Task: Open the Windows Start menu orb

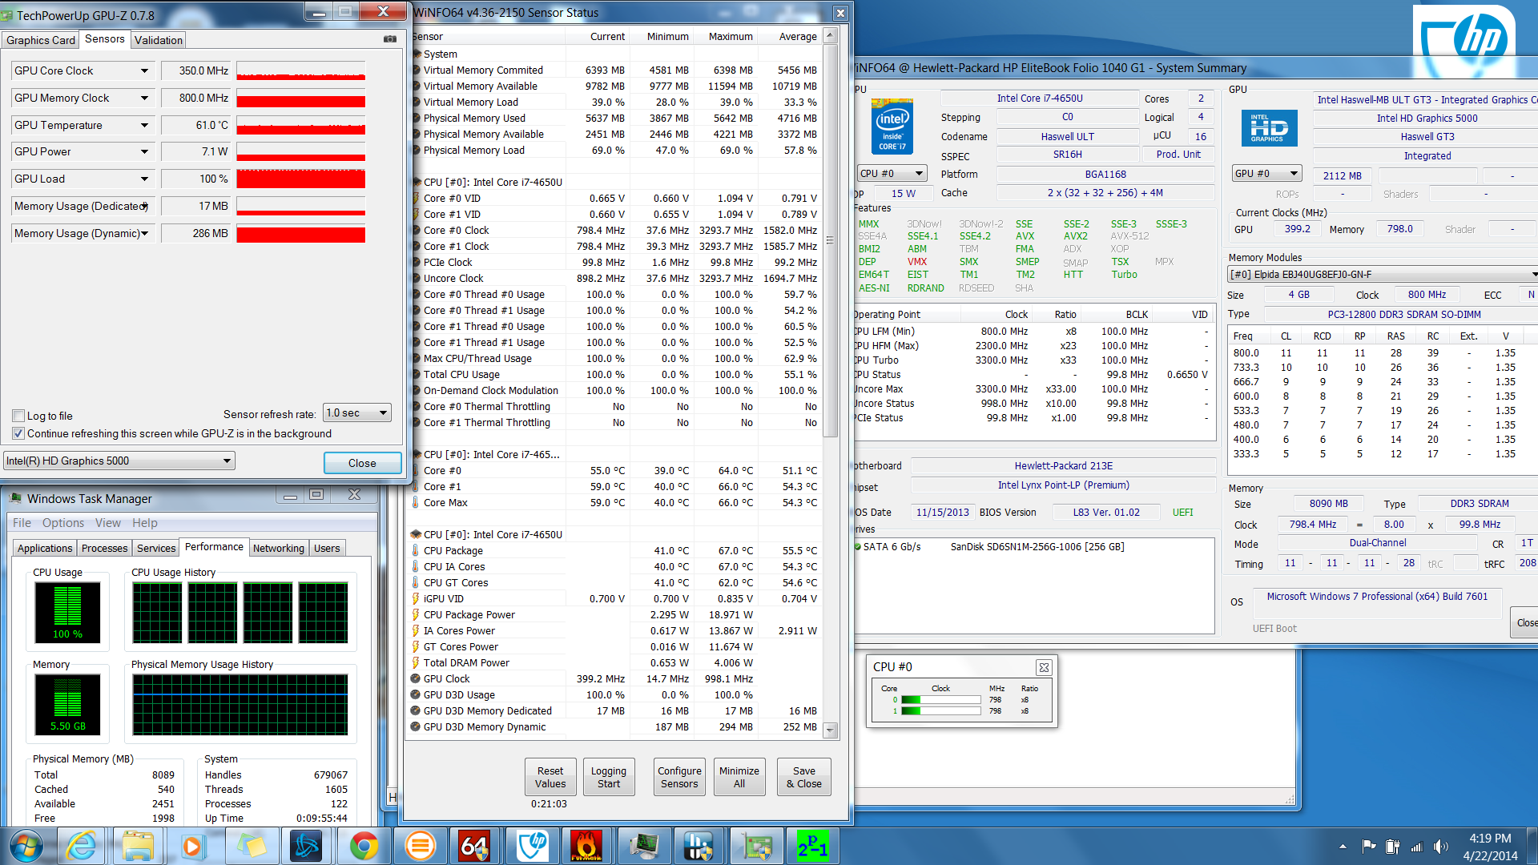Action: [x=26, y=846]
